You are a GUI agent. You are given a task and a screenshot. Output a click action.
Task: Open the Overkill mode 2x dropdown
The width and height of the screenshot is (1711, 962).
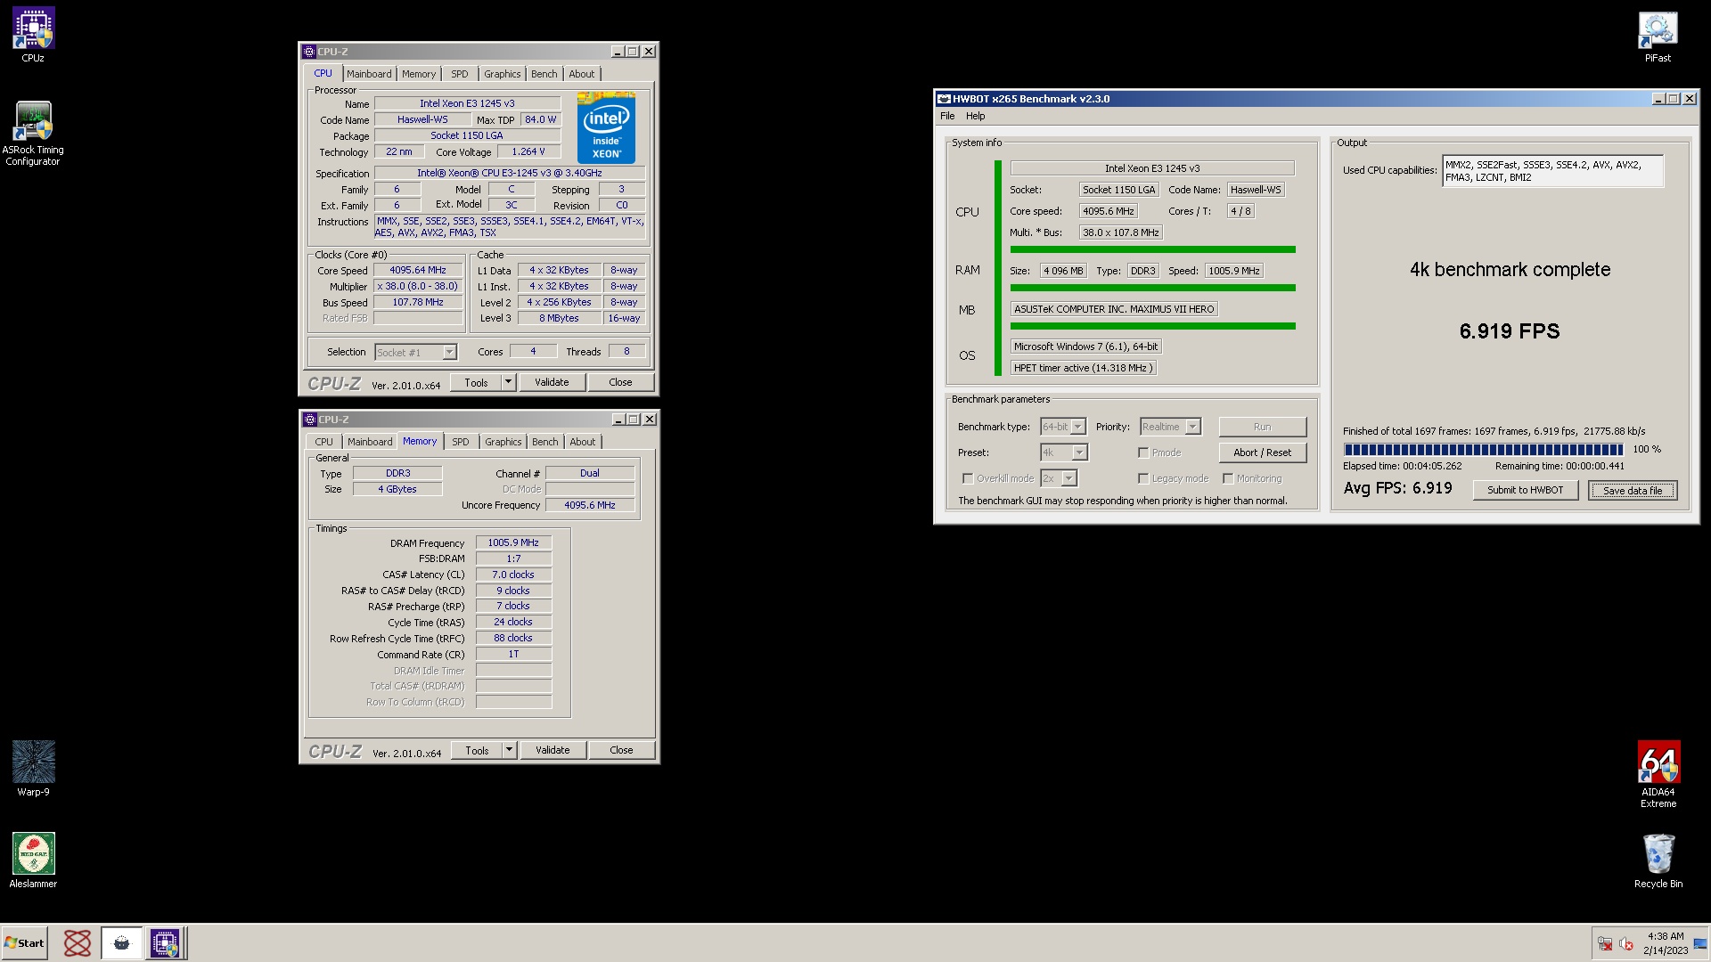(1059, 478)
